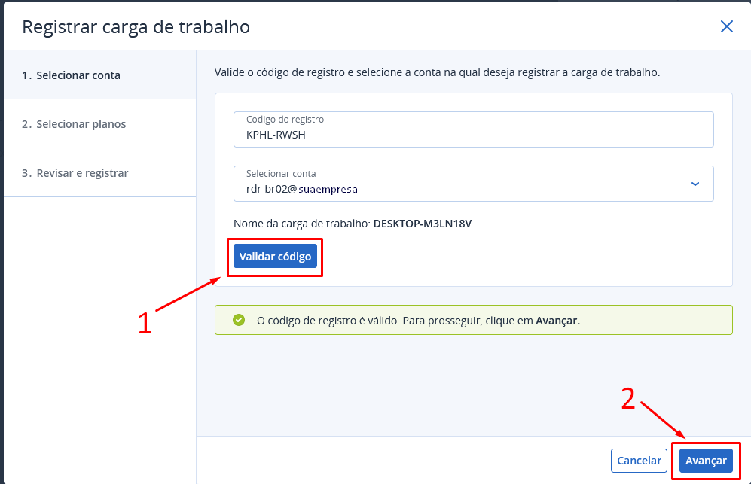Click the red annotation number 1
This screenshot has width=751, height=484.
(145, 321)
